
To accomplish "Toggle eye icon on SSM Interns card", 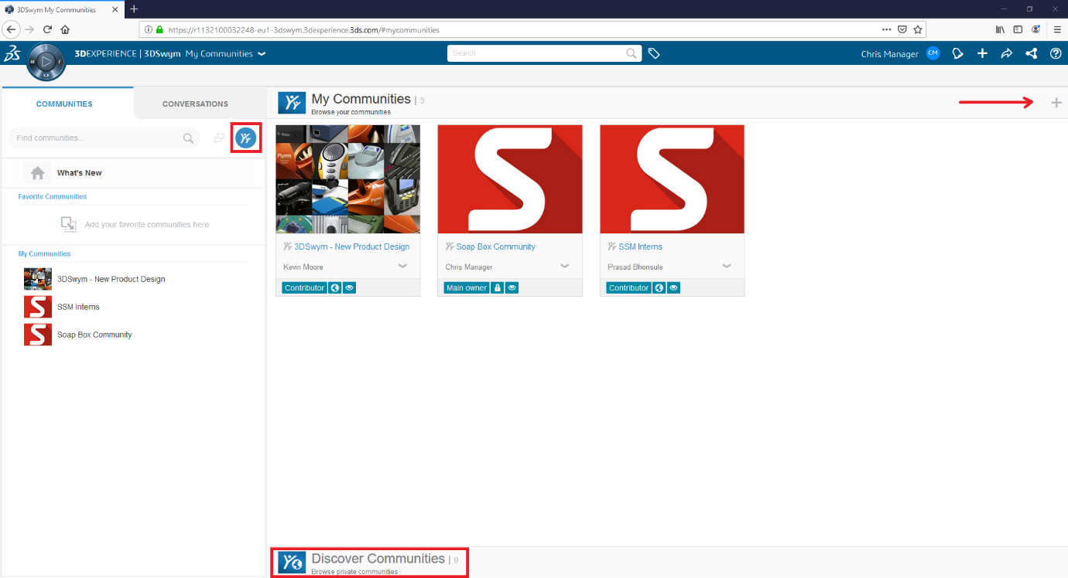I will coord(674,288).
